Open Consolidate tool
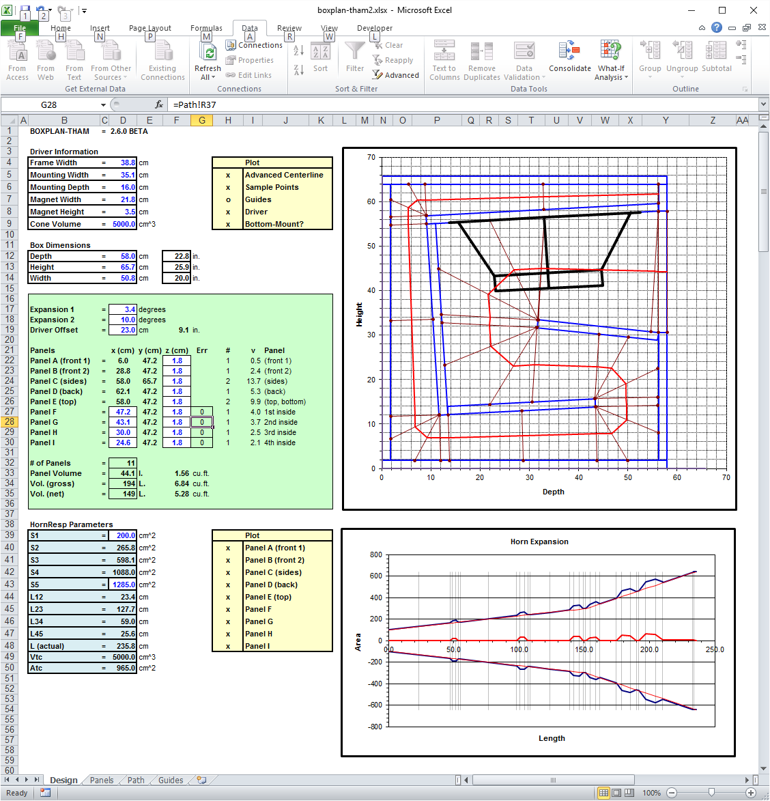 pos(570,57)
